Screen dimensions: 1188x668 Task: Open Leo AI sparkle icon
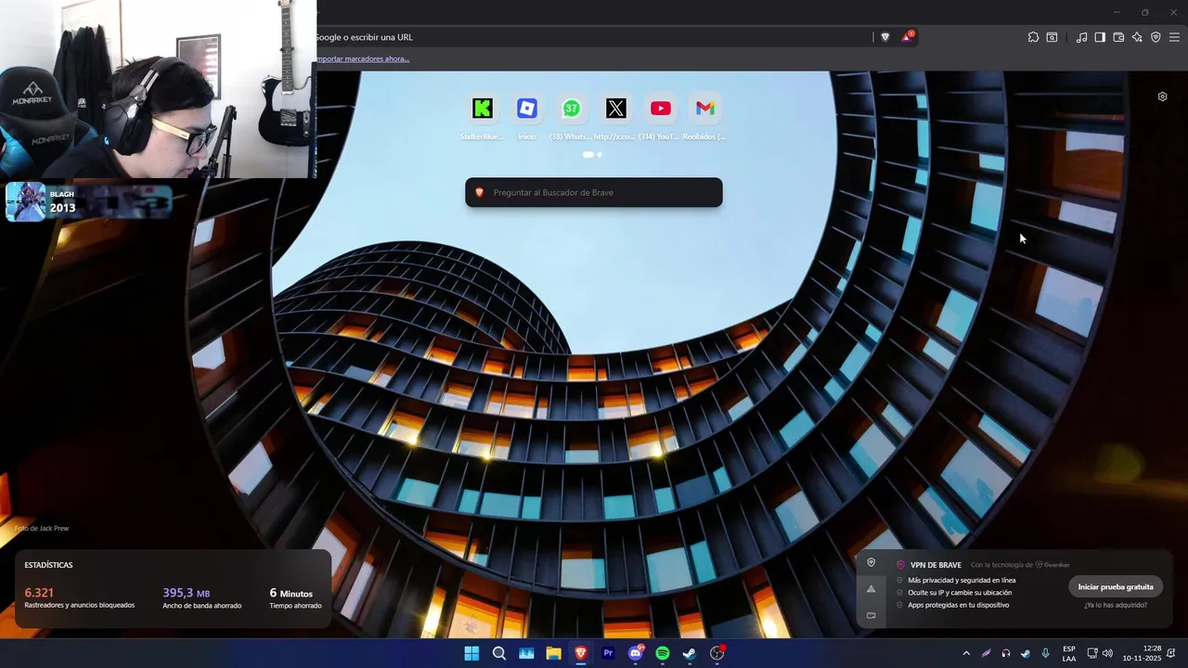[1137, 37]
